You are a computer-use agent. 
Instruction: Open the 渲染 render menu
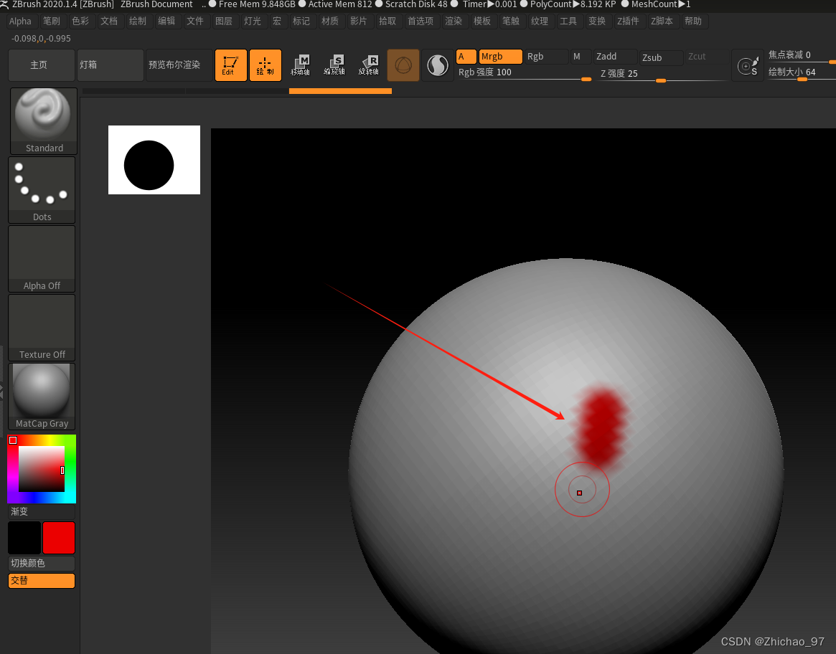pyautogui.click(x=454, y=22)
